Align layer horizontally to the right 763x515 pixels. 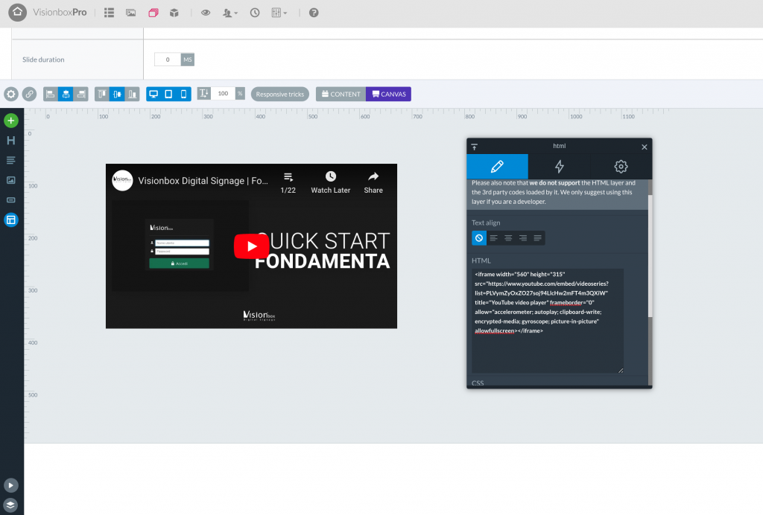[x=80, y=94]
